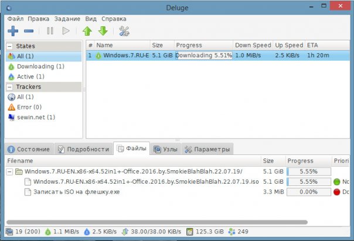Click the Downloading 5.51% progress bar
Viewport: 354px width, 241px height.
point(204,56)
